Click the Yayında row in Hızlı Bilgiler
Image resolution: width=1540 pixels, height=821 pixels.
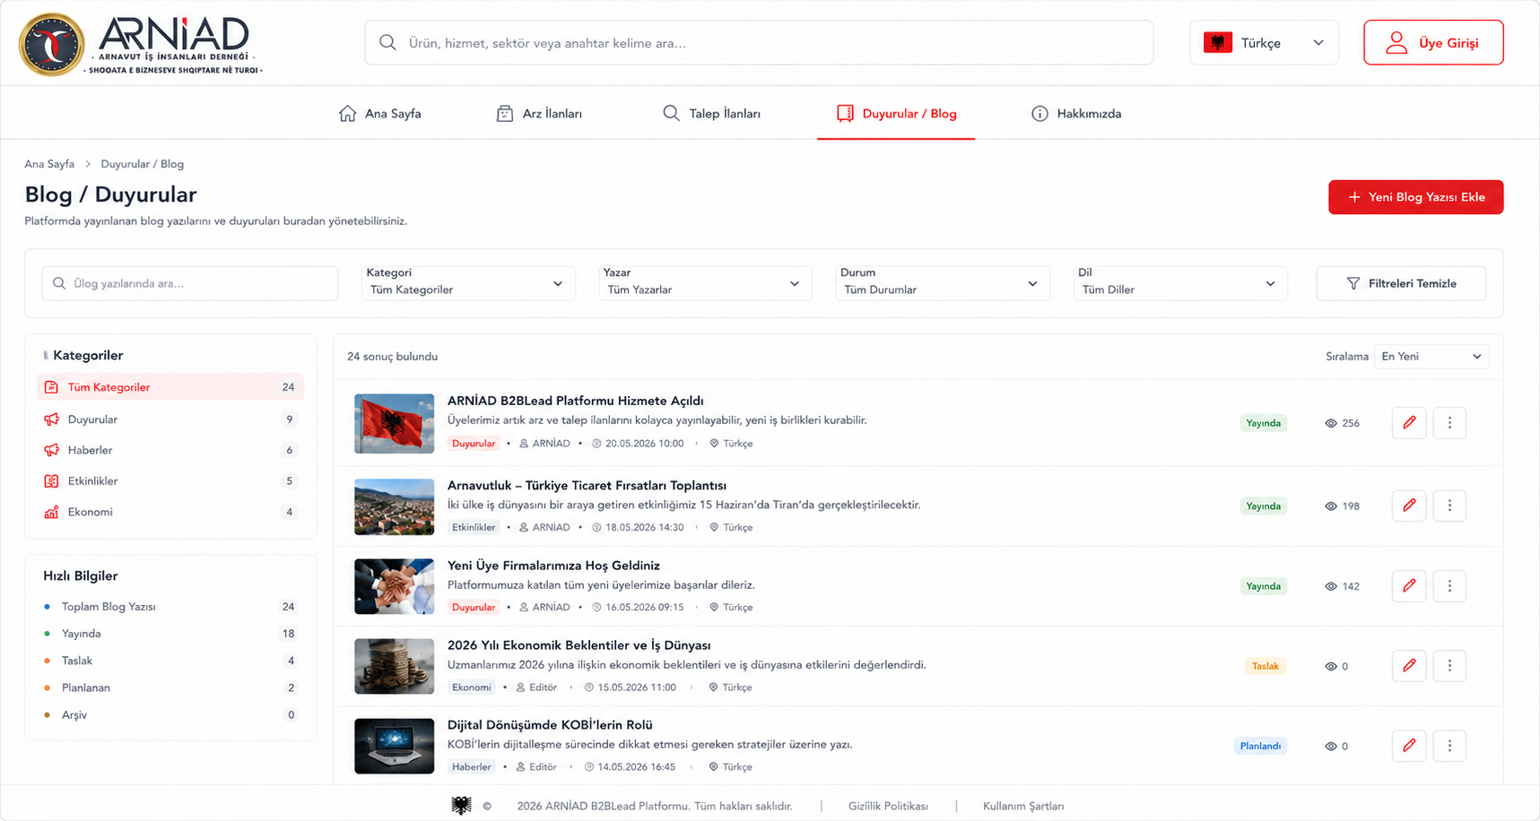click(x=170, y=634)
